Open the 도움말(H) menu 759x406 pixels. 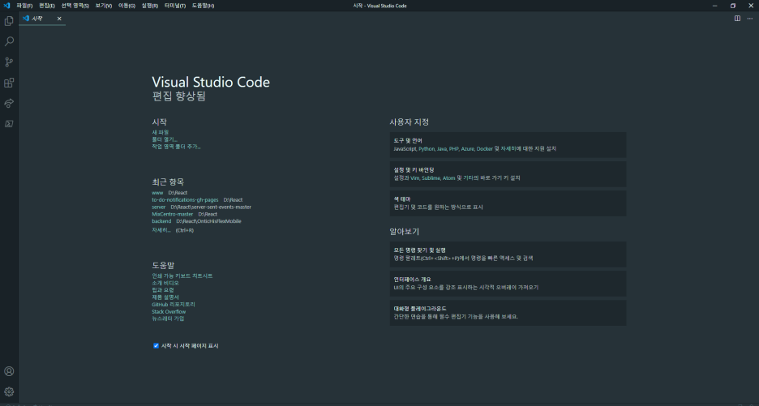pos(203,6)
